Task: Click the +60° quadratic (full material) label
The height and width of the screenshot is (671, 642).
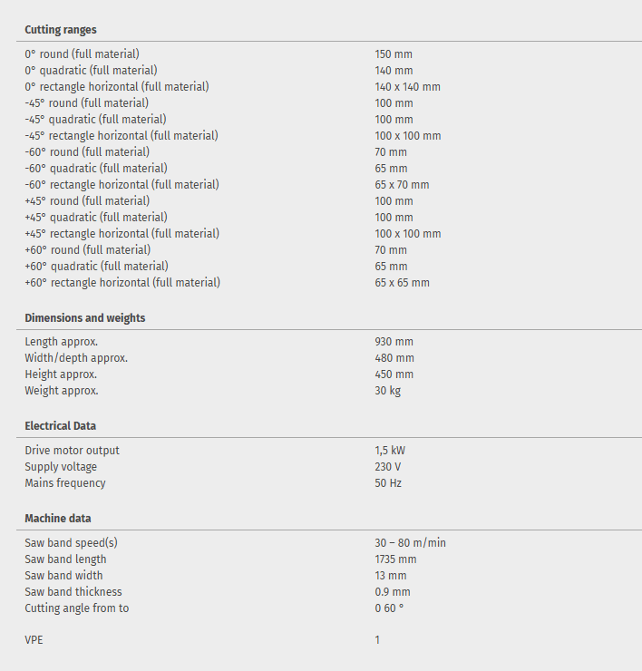Action: (x=96, y=267)
